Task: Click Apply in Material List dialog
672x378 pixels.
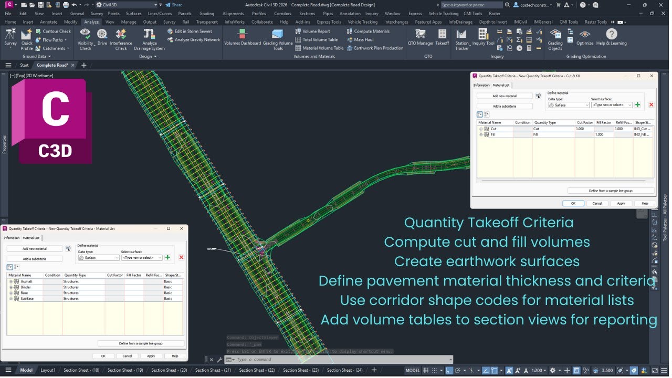Action: (151, 356)
